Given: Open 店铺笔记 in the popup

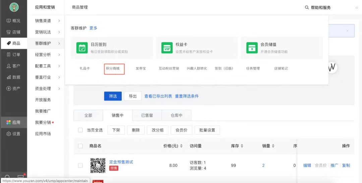Looking at the screenshot, I should 281,68.
